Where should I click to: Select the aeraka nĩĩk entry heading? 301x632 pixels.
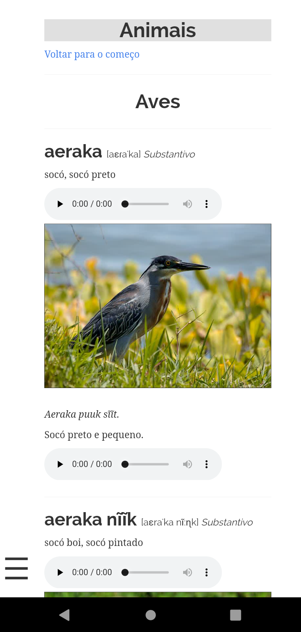click(90, 520)
